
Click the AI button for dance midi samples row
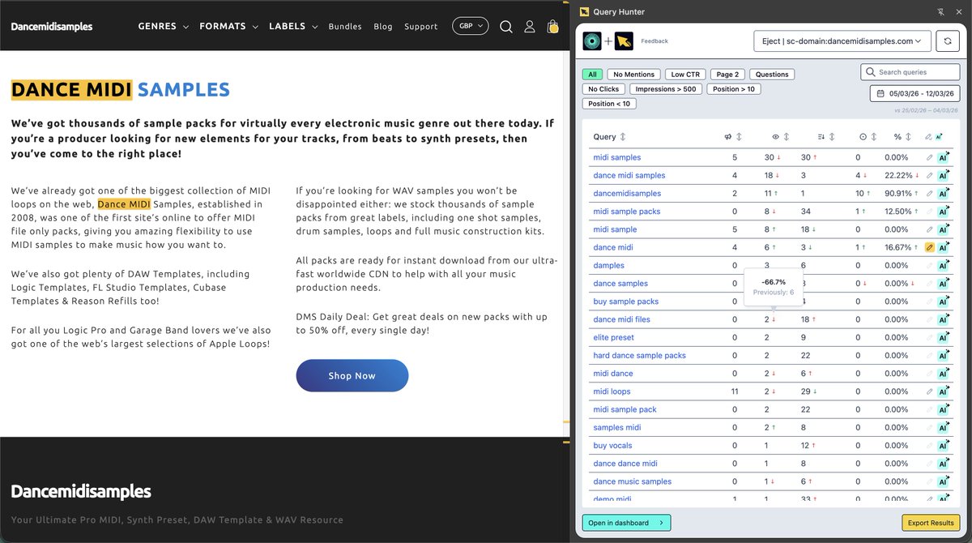click(x=943, y=175)
